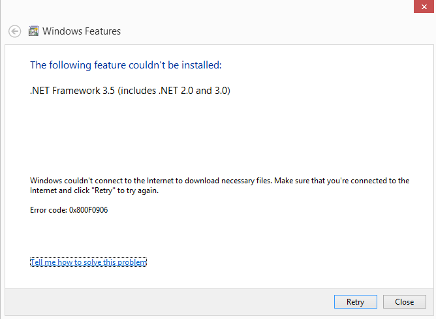Click the Windows Features title icon
This screenshot has height=319, width=436.
(x=34, y=31)
